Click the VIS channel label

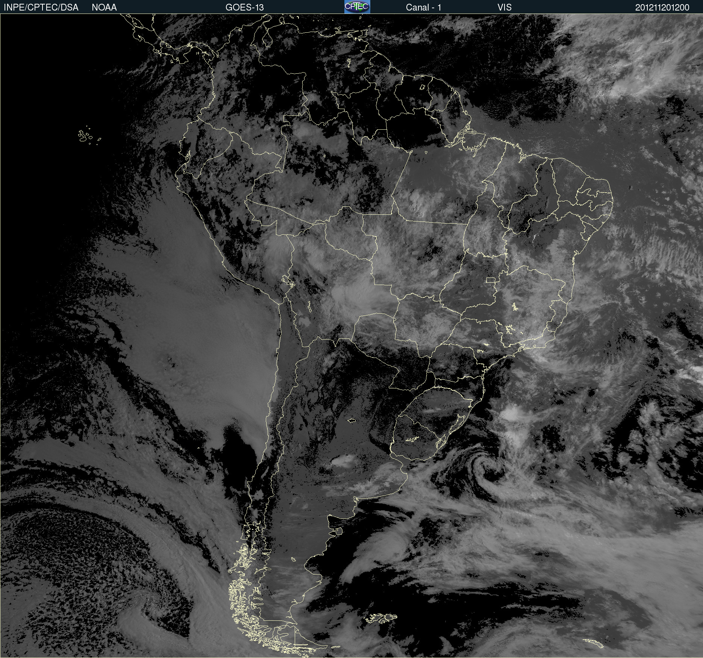click(x=505, y=8)
